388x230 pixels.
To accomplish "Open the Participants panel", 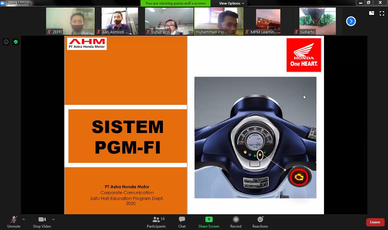I will click(x=156, y=222).
